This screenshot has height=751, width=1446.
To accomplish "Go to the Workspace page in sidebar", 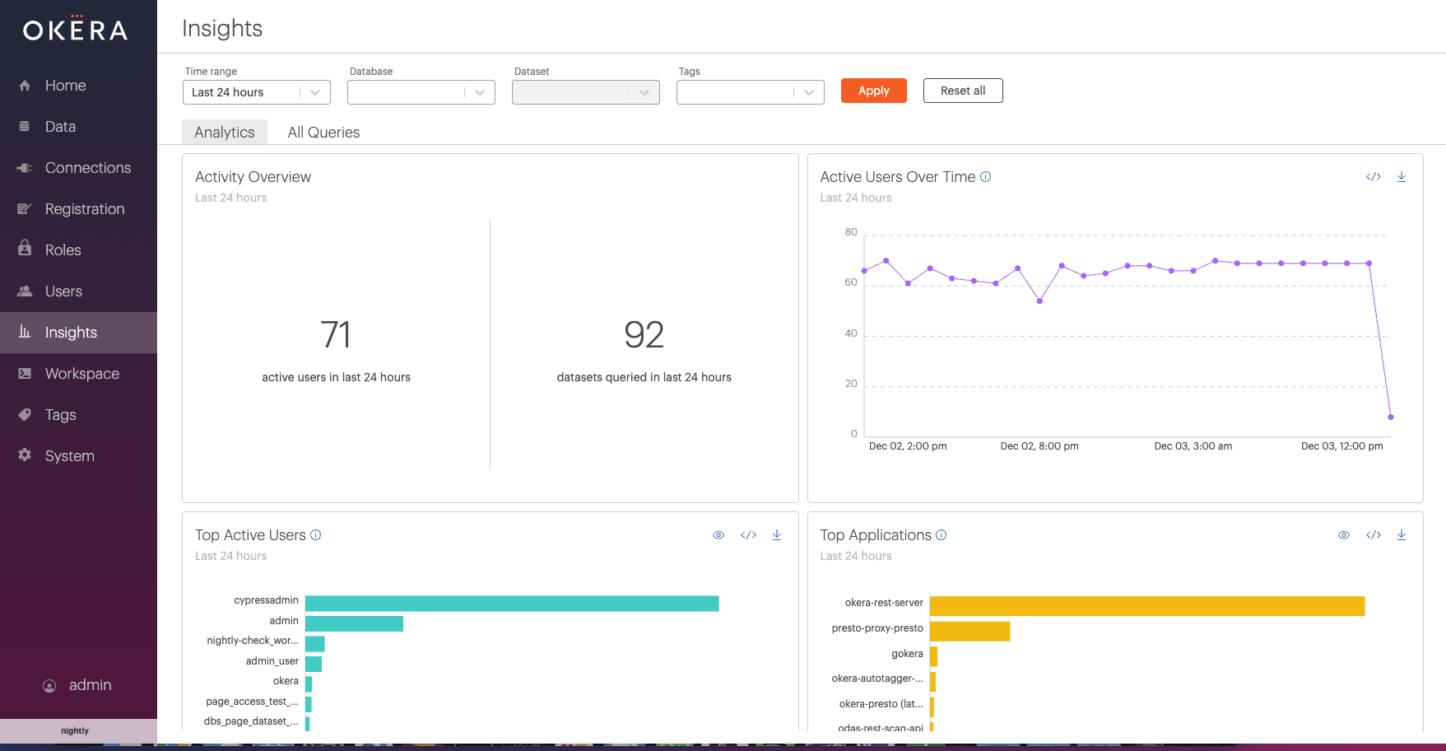I will click(81, 374).
